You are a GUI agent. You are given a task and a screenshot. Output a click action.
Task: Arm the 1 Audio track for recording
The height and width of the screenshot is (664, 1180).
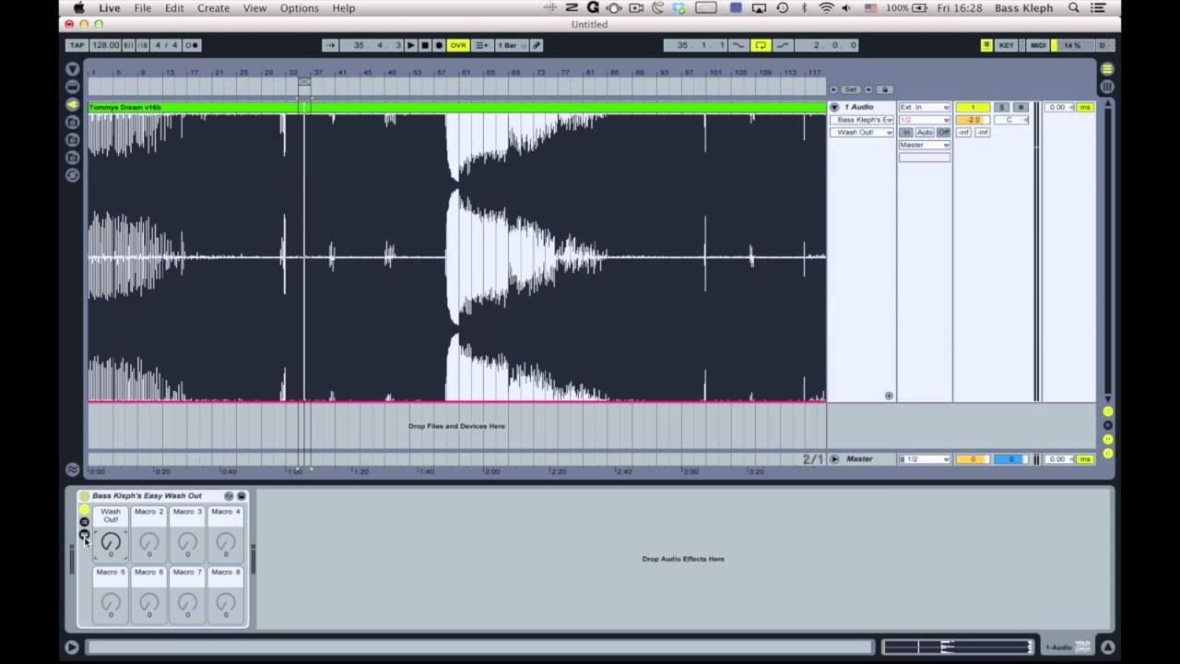pyautogui.click(x=1021, y=107)
